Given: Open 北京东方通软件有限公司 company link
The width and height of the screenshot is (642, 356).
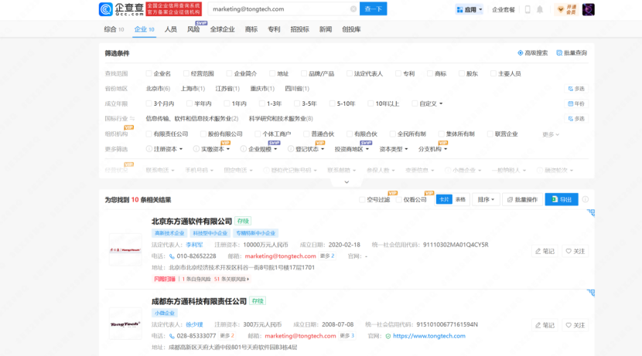Looking at the screenshot, I should click(192, 221).
